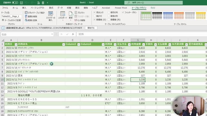Click the blue info icon in message bar
The width and height of the screenshot is (207, 116).
coord(3,28)
